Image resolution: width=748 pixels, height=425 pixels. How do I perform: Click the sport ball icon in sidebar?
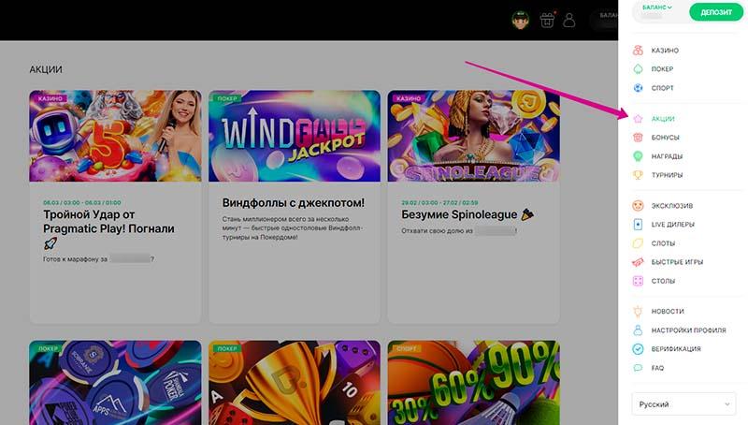click(x=638, y=88)
